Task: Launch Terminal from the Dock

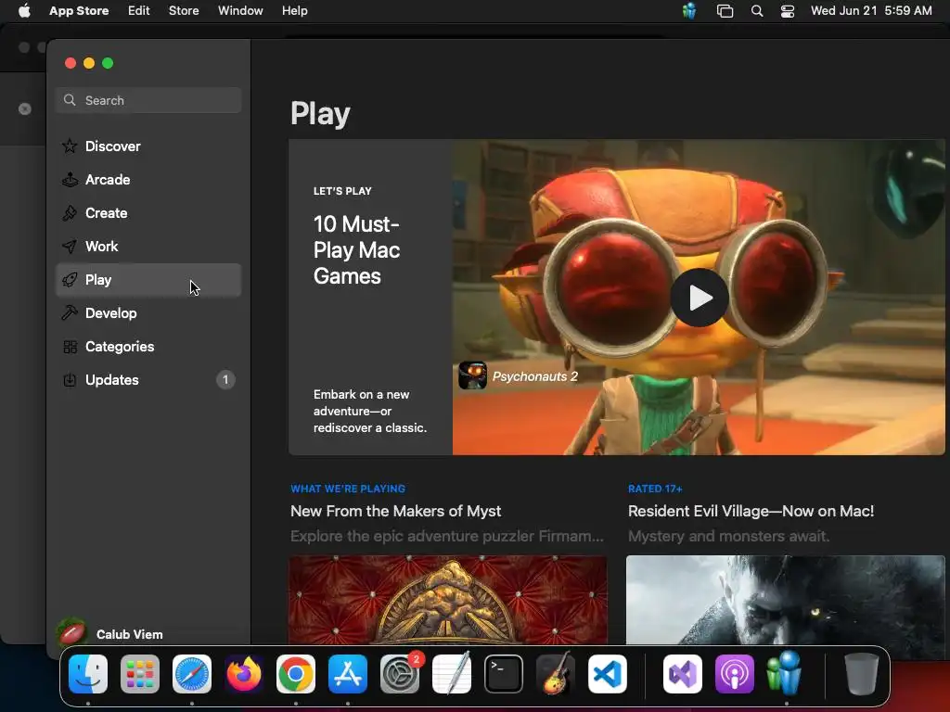Action: coord(504,674)
